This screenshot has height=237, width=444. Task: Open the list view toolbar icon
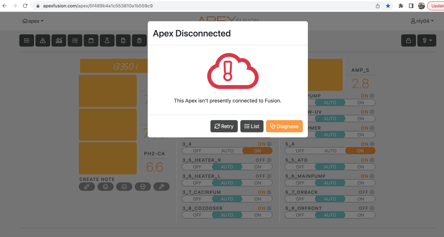coord(27,40)
